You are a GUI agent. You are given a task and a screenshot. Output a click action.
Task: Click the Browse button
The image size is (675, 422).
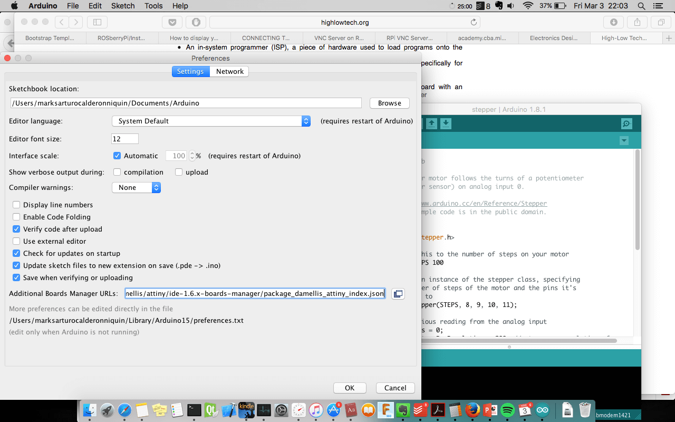(390, 103)
